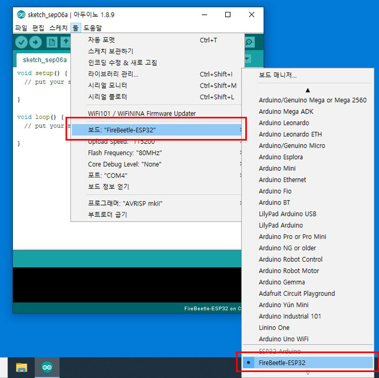Click the Open sketch up-arrow icon

click(x=66, y=43)
